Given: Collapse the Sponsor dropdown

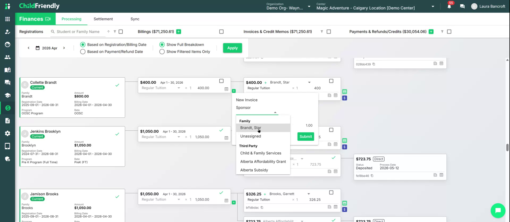Looking at the screenshot, I should point(275,112).
